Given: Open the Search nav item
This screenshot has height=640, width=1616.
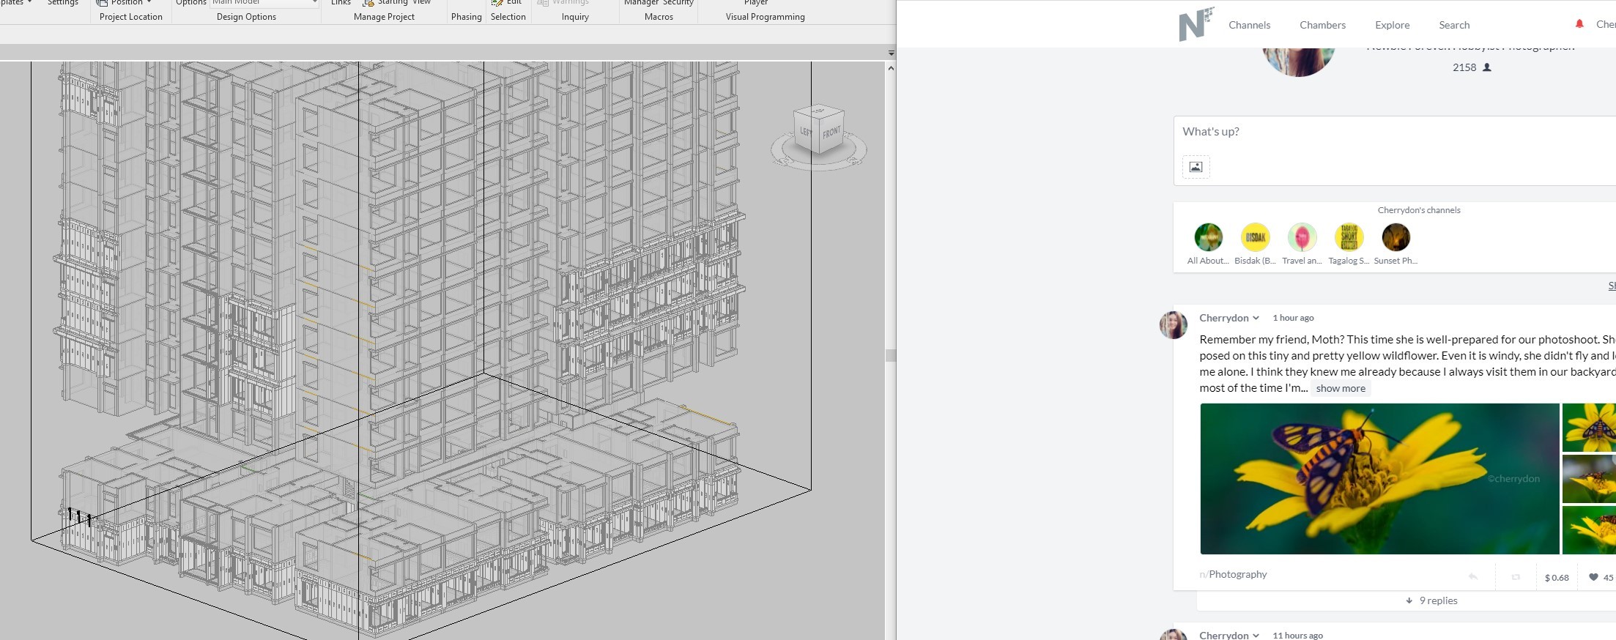Looking at the screenshot, I should 1454,25.
